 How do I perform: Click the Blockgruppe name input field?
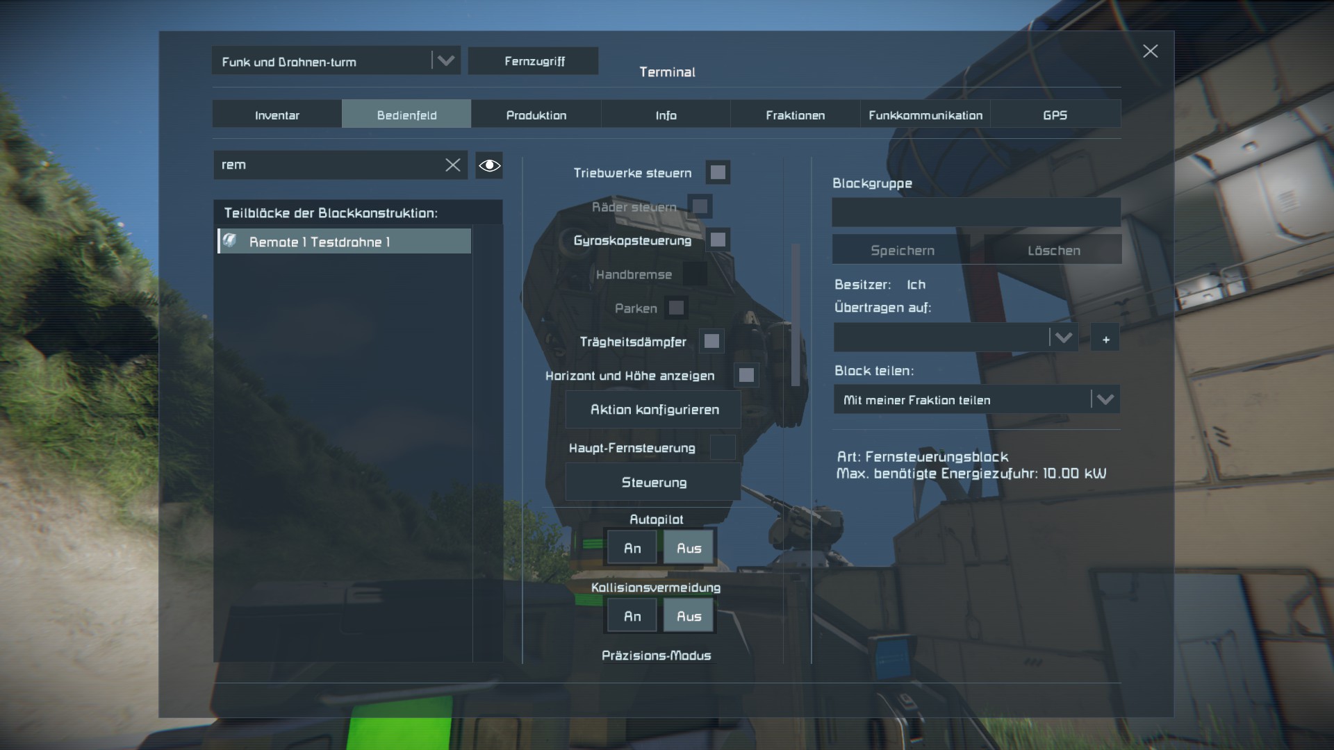point(975,212)
